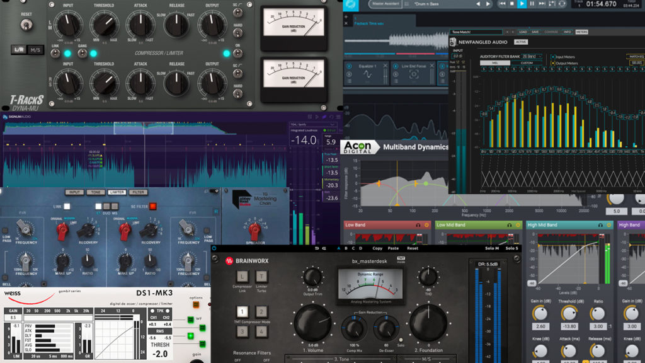Toggle the De-Esser Solo button on bx_masterdesk
645x363 pixels.
[401, 340]
